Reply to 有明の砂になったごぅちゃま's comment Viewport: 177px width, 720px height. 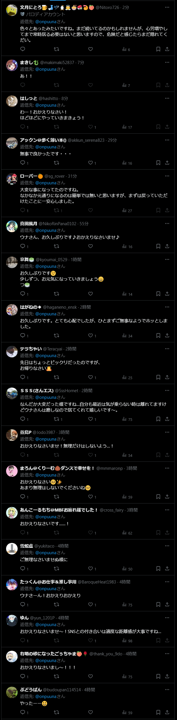tap(23, 676)
